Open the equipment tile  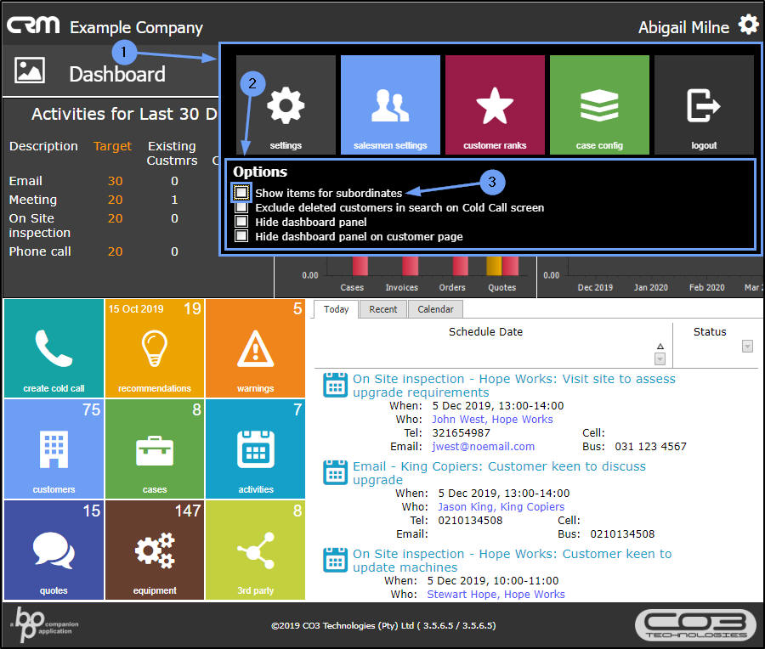(154, 550)
